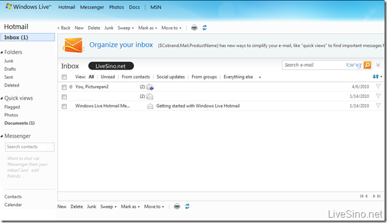
Task: Filter view by Unread
Action: (108, 77)
